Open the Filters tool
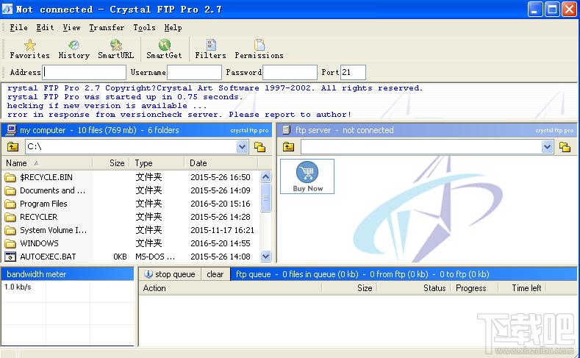 pos(211,49)
